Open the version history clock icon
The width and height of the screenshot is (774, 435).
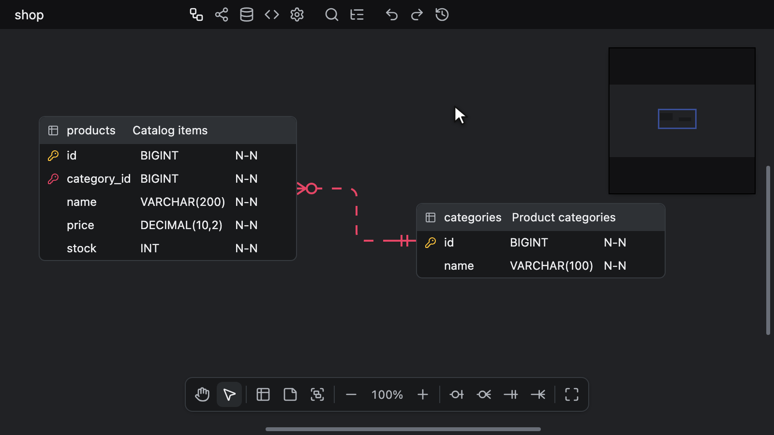coord(442,14)
